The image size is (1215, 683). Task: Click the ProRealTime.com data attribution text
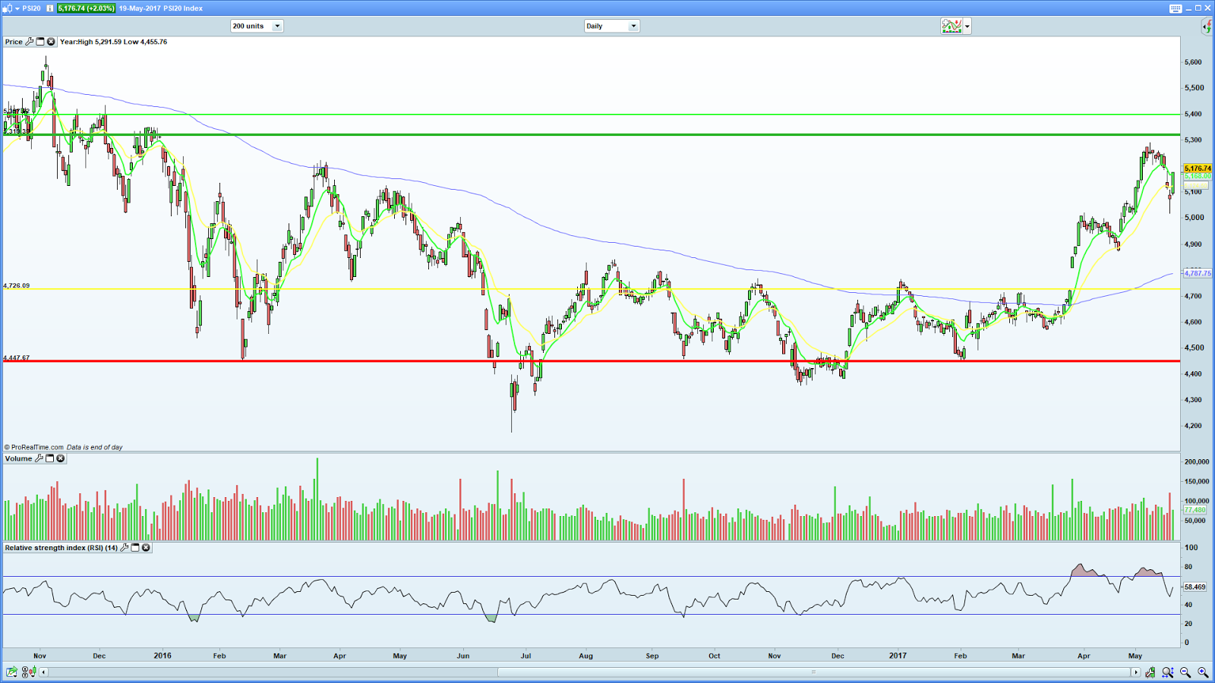click(64, 447)
